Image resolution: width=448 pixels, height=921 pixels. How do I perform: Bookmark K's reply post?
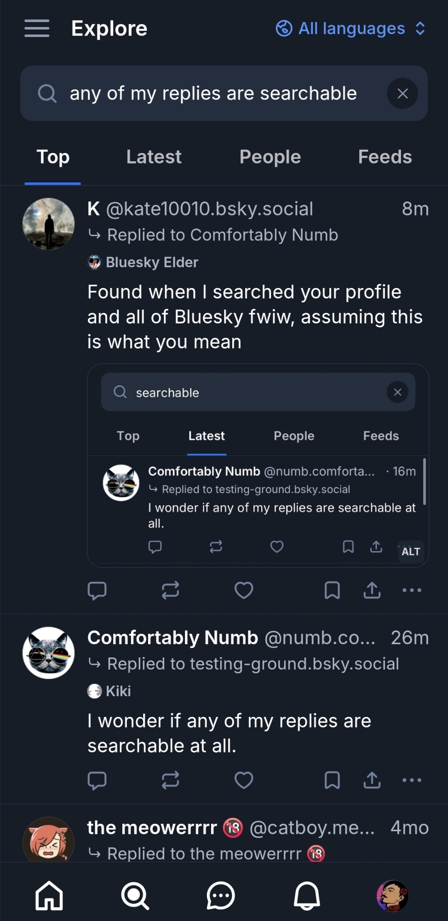(332, 590)
